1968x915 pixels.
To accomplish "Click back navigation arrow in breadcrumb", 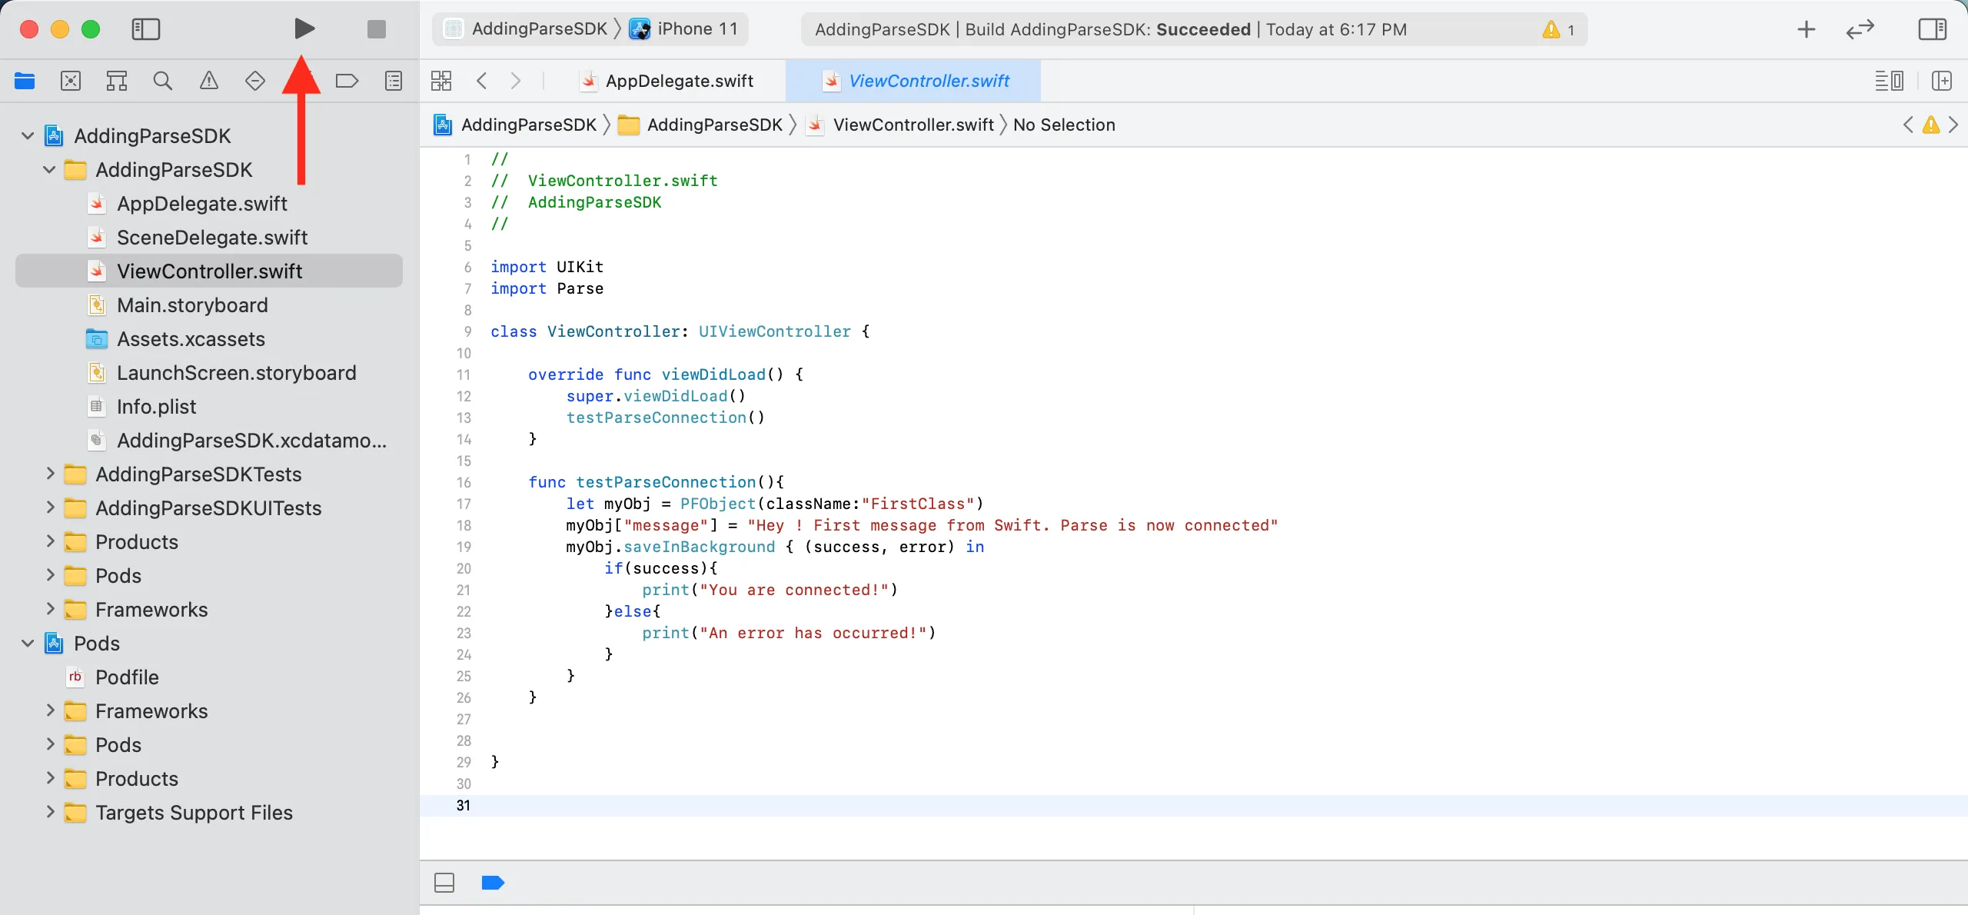I will (x=480, y=79).
